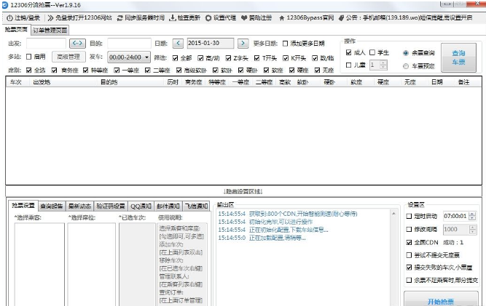Open 12306Bypass官网 star icon

(281, 17)
